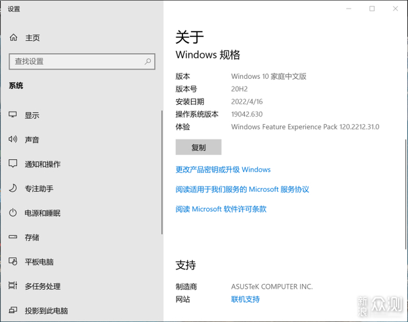Click 'Windows Feature Experience Pack 120.2212.31.0' text
Image resolution: width=408 pixels, height=322 pixels.
pyautogui.click(x=305, y=127)
